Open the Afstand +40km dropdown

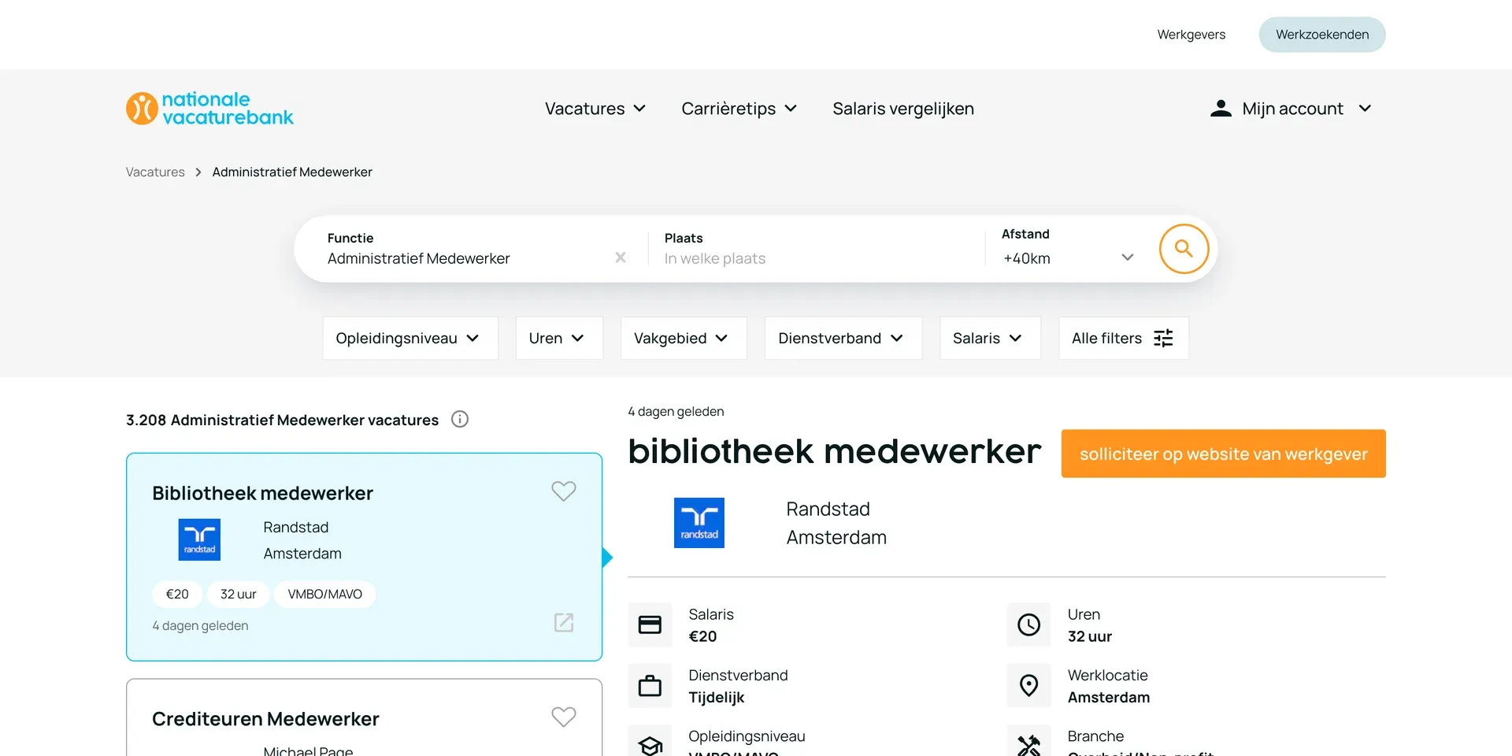click(x=1068, y=258)
